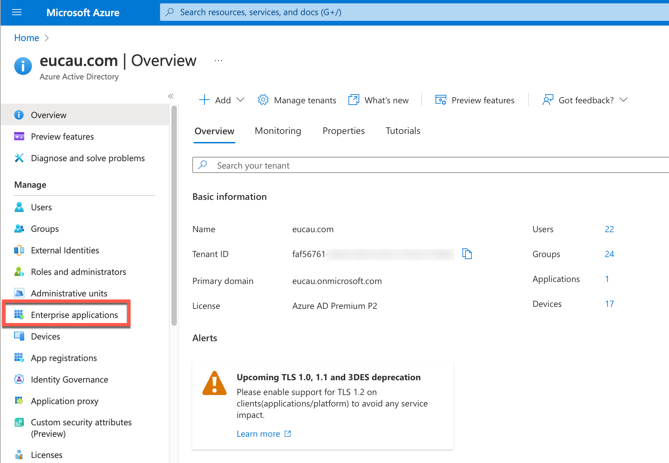This screenshot has width=669, height=463.
Task: Click the Home breadcrumb link
Action: (x=27, y=38)
